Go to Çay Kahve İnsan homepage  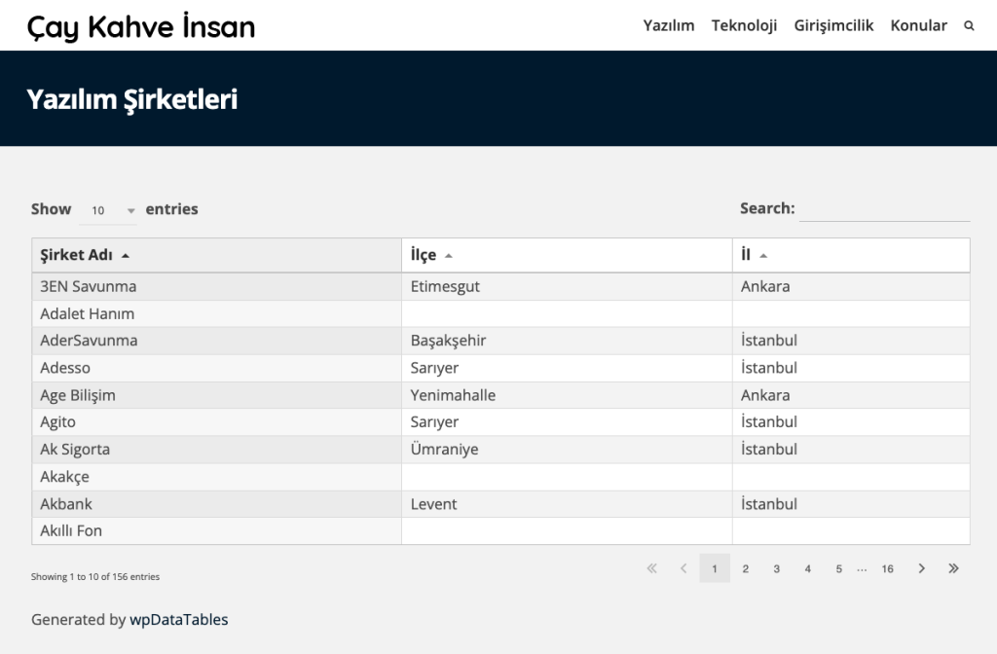(140, 26)
